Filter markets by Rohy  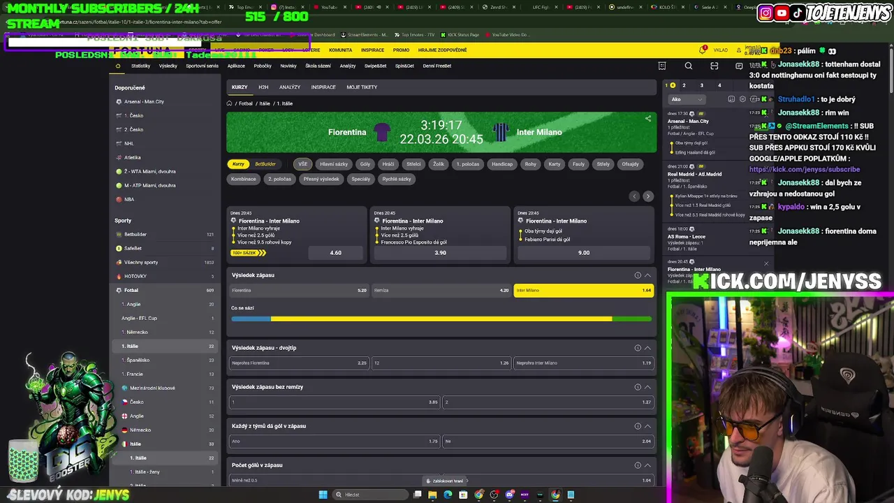pyautogui.click(x=531, y=164)
